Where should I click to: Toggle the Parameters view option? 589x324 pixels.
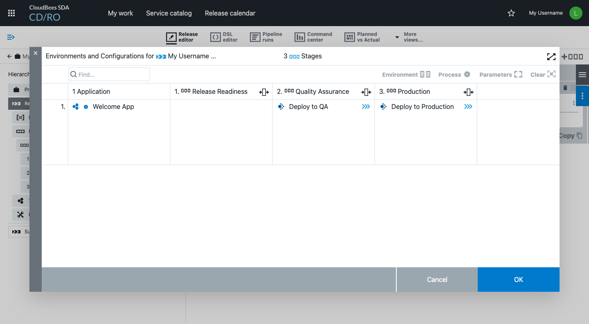pos(500,75)
